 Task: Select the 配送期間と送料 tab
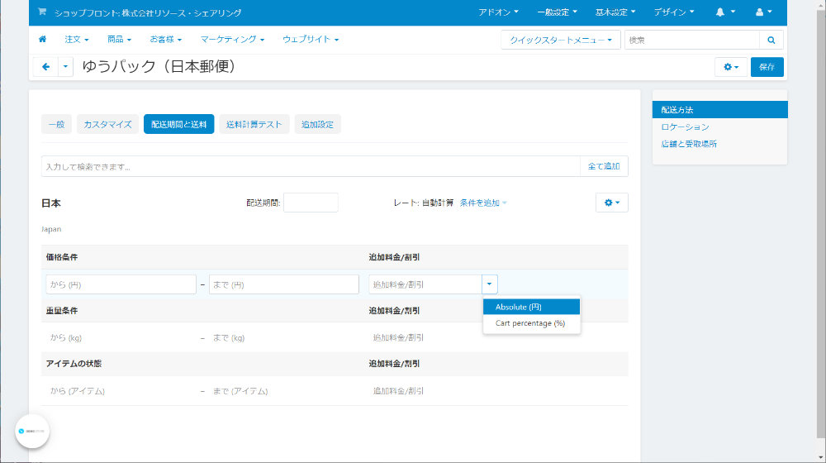(178, 125)
